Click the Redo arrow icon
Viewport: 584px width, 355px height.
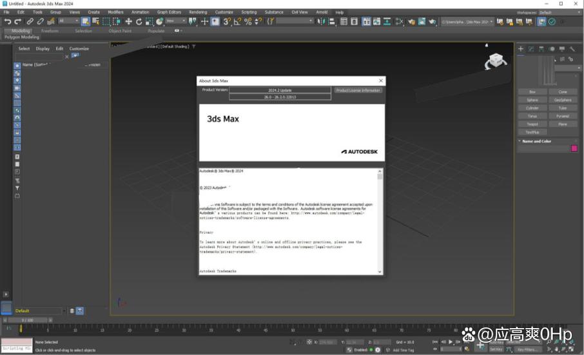pyautogui.click(x=17, y=21)
